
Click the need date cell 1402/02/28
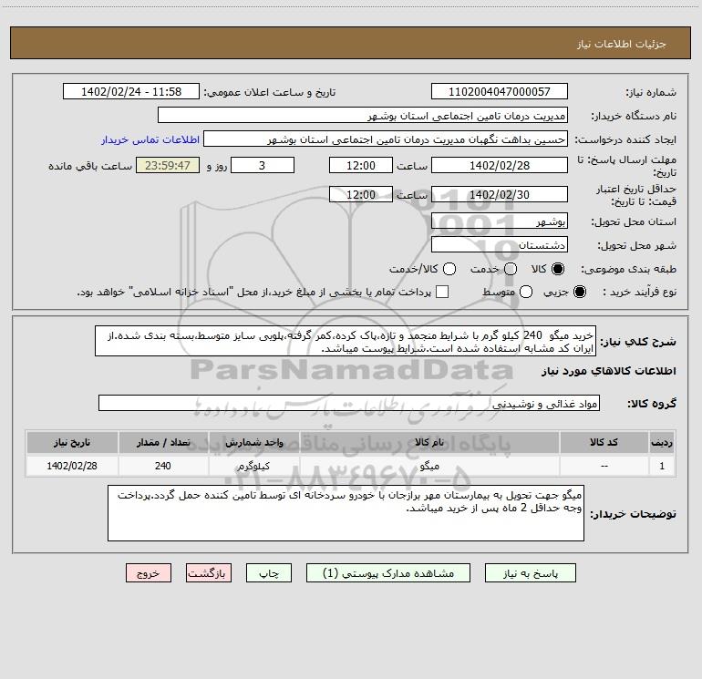(72, 466)
